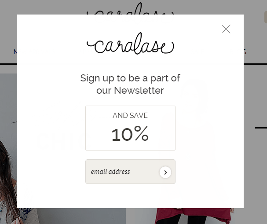
Task: Open the left navigation item starting with N
Action: [15, 52]
